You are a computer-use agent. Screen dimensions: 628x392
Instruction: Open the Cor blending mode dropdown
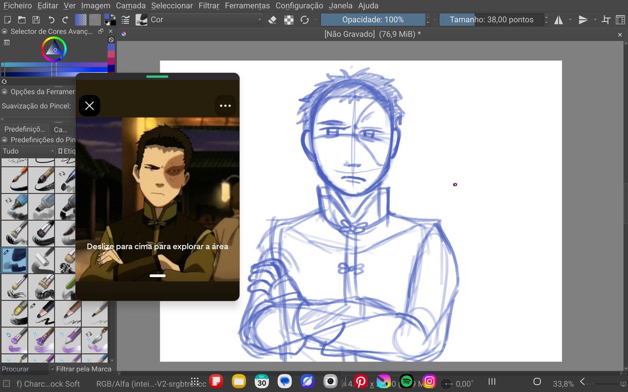206,20
